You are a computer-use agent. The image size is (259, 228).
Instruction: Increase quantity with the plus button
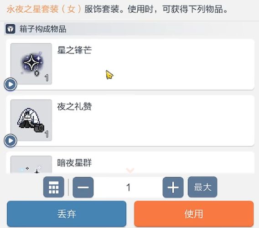pyautogui.click(x=173, y=187)
